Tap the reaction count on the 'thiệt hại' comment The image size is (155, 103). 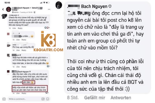(x=48, y=66)
